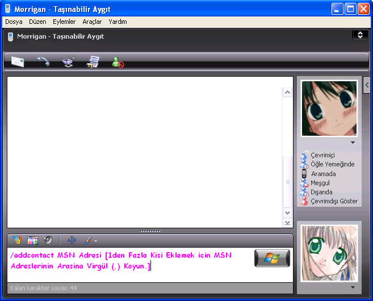The image size is (373, 301).
Task: Click the mobile phone icon in conversation header
Action: tap(10, 37)
